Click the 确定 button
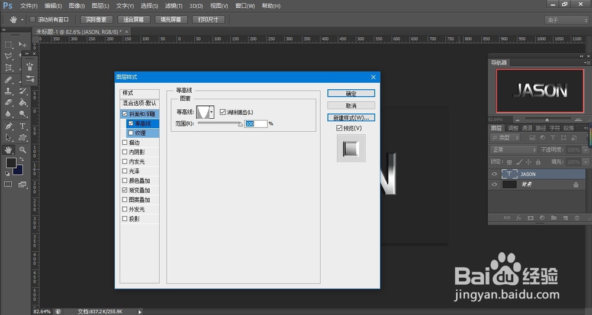 click(351, 93)
